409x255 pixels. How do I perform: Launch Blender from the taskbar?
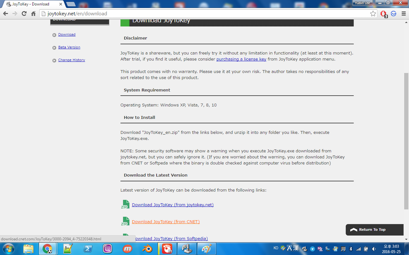[147, 249]
